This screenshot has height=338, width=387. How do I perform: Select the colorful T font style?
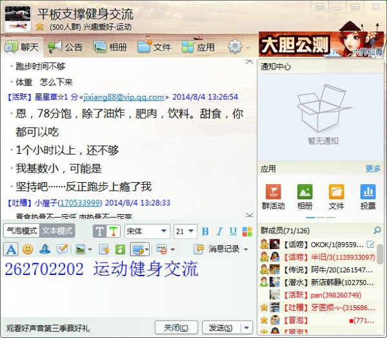[114, 231]
